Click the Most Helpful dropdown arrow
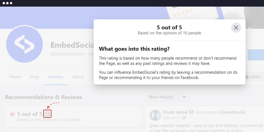Screen dimensions: 264x132 coord(184,97)
